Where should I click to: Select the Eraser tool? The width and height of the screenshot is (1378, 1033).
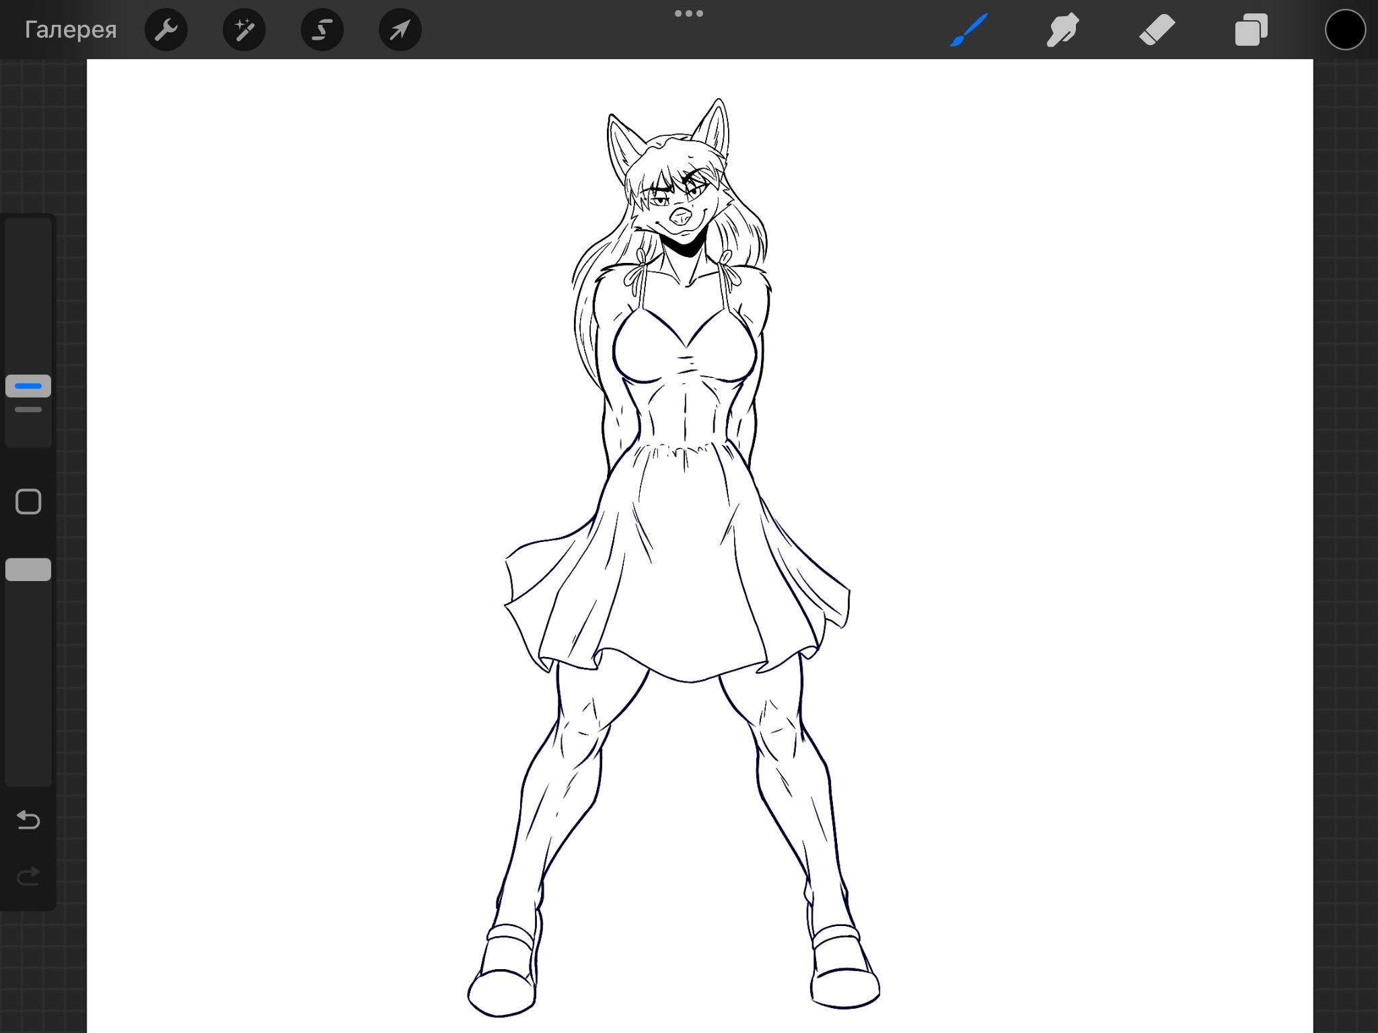[x=1157, y=30]
